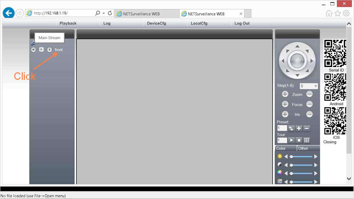
Task: Open the tour grid settings icon
Action: tap(307, 140)
